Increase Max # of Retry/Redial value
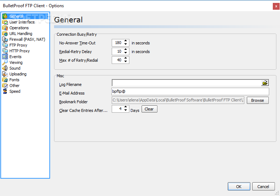This screenshot has width=280, height=196. (x=126, y=58)
